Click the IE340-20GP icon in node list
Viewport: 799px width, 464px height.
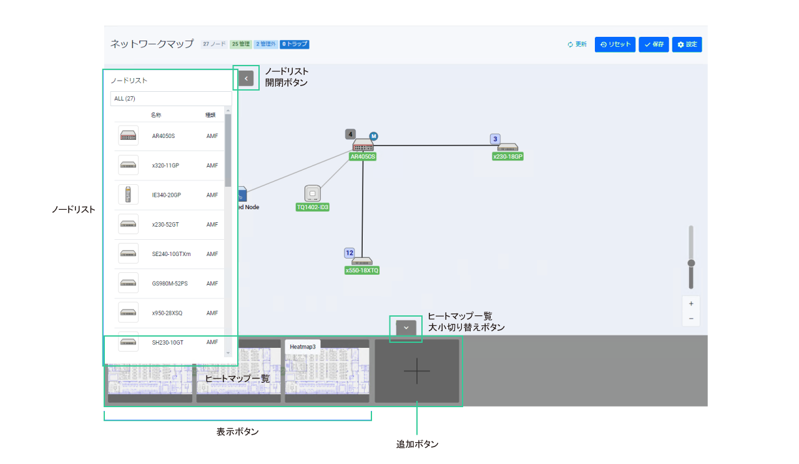coord(128,195)
